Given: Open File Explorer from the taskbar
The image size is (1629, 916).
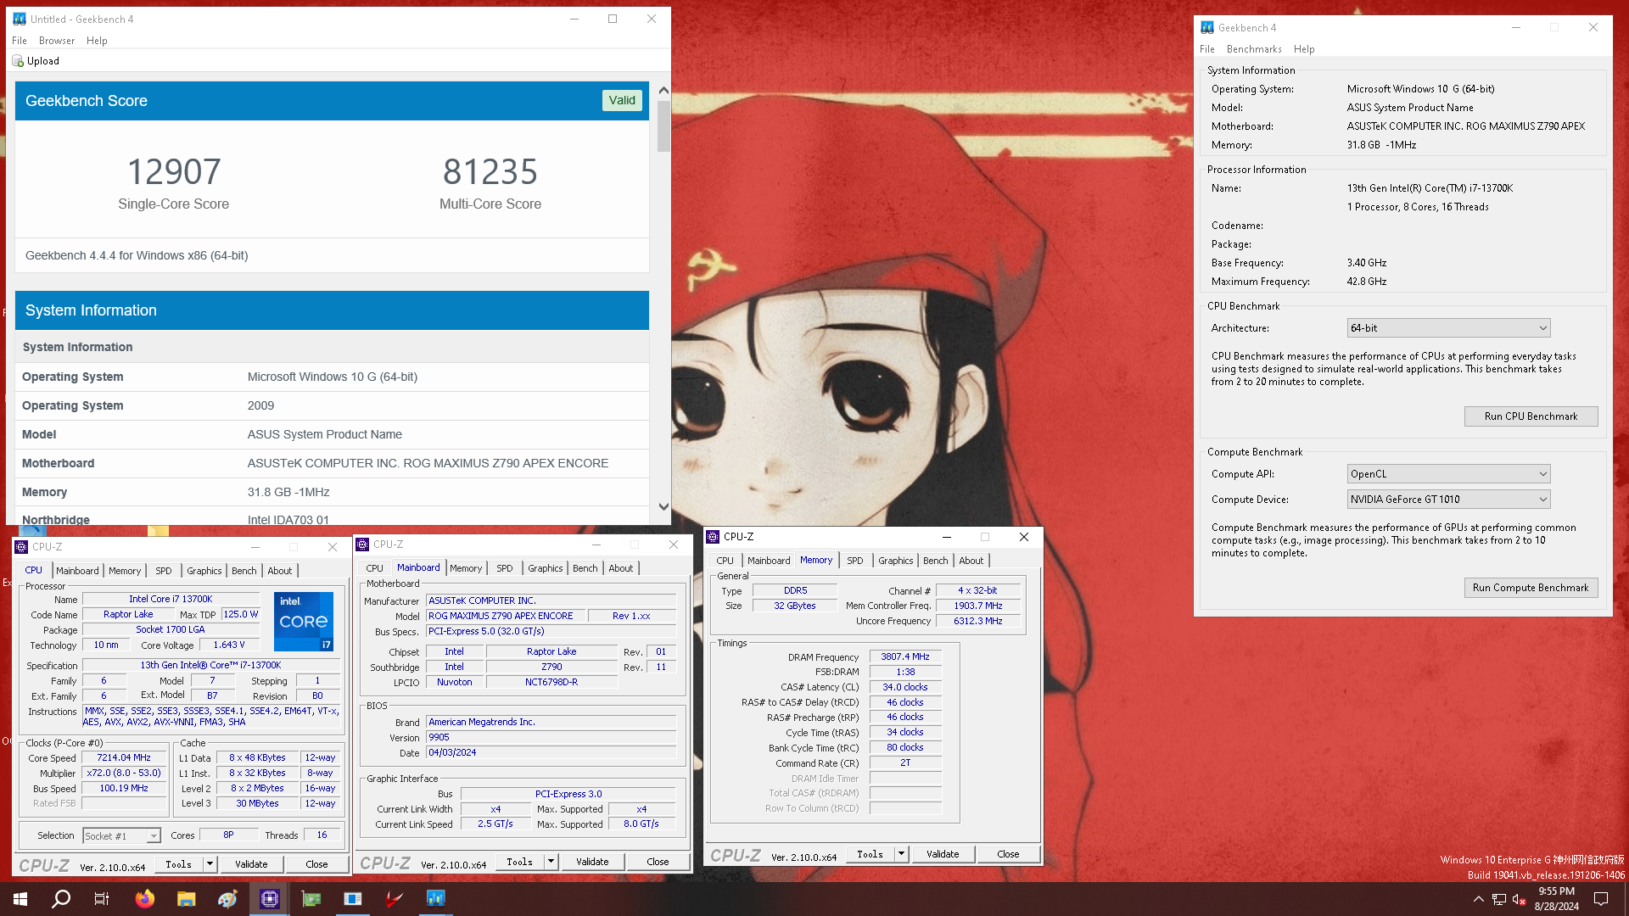Looking at the screenshot, I should coord(187,899).
